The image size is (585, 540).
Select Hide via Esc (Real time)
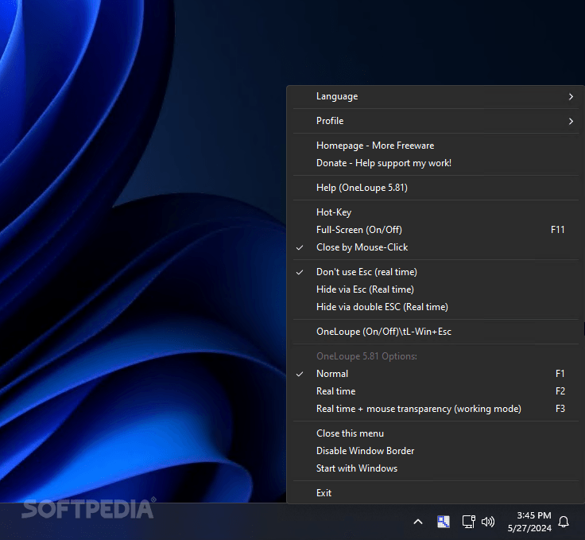[436, 289]
